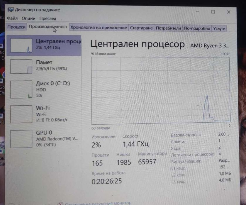This screenshot has height=205, width=246.
Task: Minimize the Task Manager window
Action: [x=198, y=11]
